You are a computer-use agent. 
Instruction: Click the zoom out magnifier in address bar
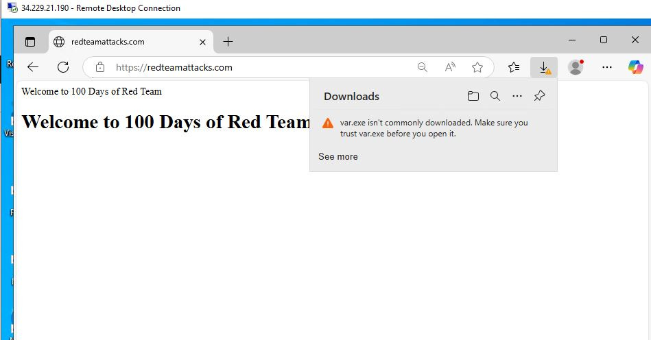pos(423,67)
